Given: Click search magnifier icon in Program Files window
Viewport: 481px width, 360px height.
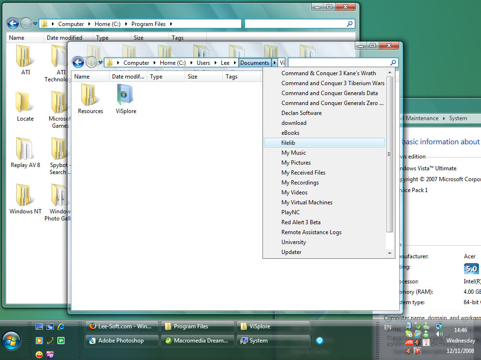Looking at the screenshot, I should tap(350, 24).
